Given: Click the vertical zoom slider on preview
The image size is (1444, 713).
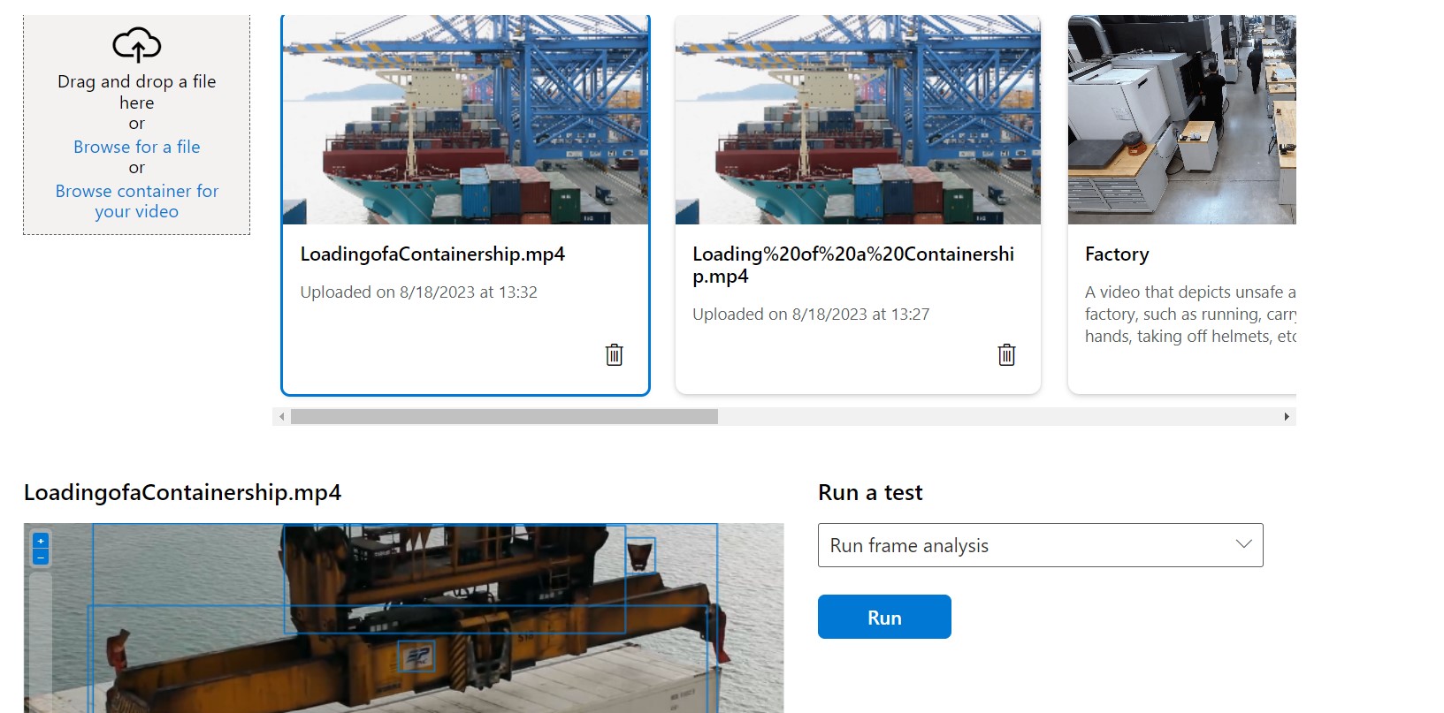Looking at the screenshot, I should pos(41,641).
